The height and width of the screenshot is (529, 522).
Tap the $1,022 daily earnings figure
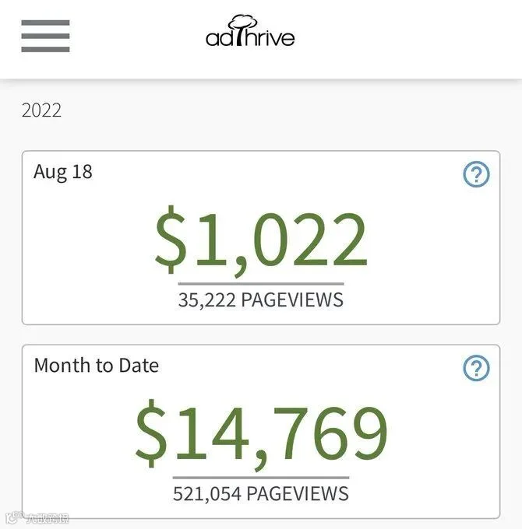261,241
